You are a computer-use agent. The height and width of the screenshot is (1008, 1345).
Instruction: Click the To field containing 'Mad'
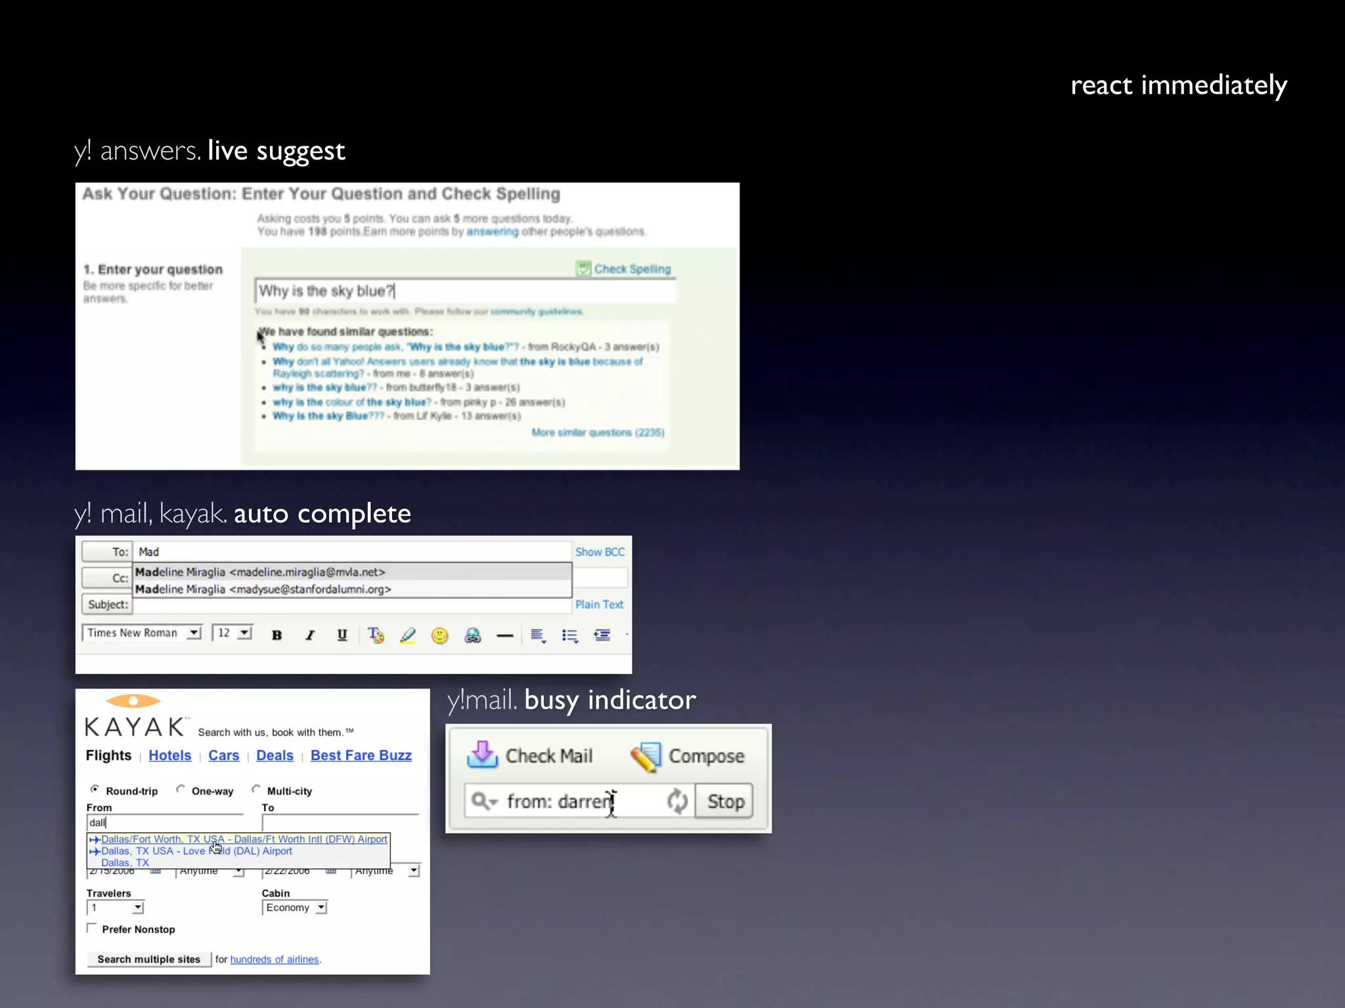pyautogui.click(x=353, y=552)
